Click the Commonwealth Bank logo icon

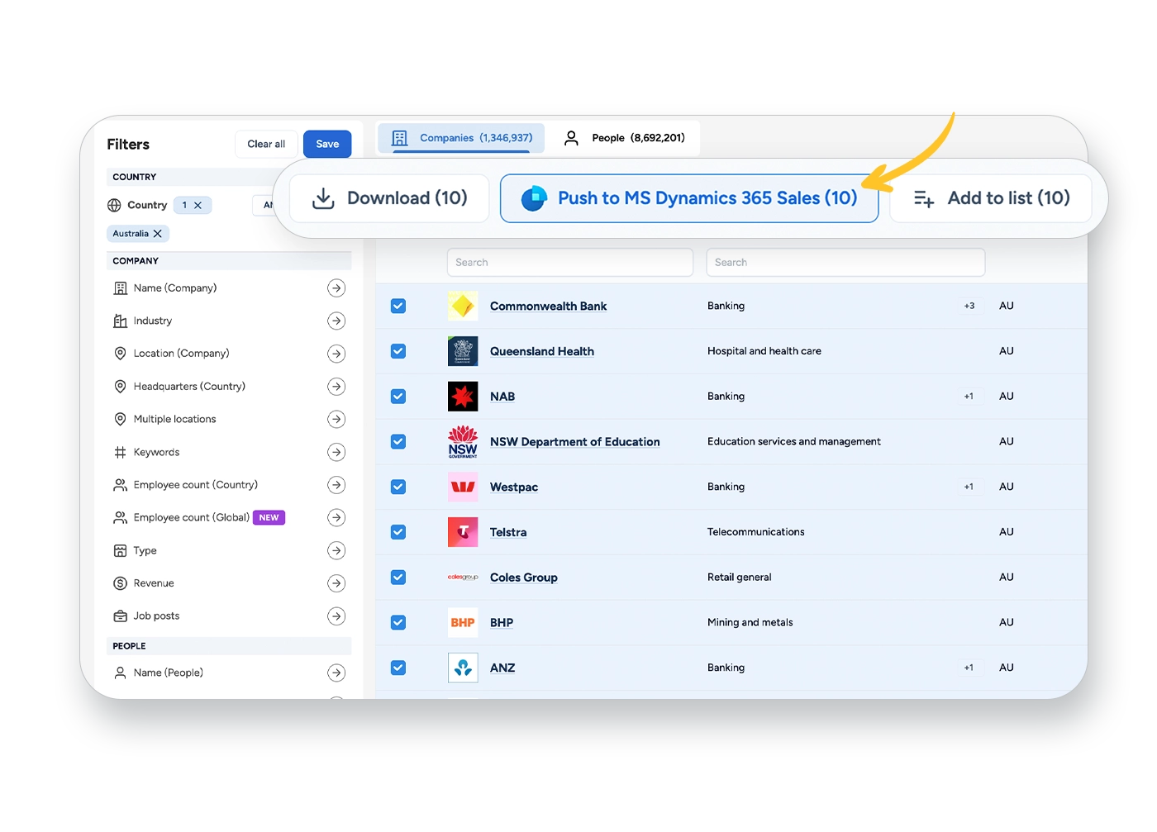pos(463,307)
